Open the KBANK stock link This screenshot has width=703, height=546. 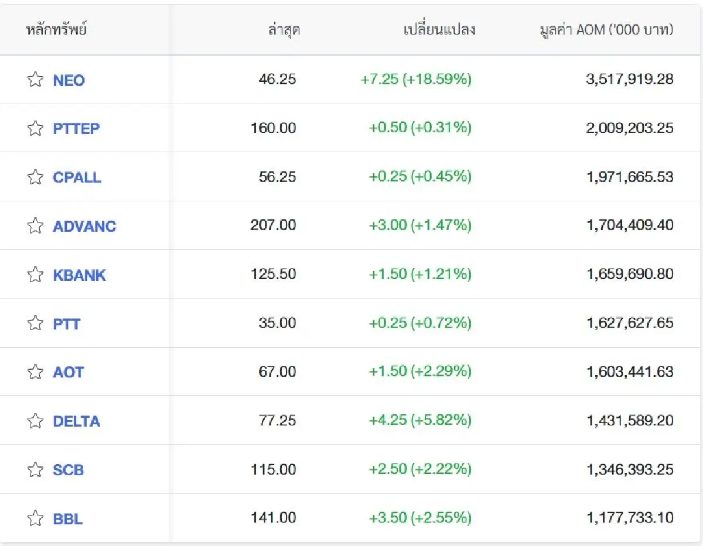tap(79, 275)
